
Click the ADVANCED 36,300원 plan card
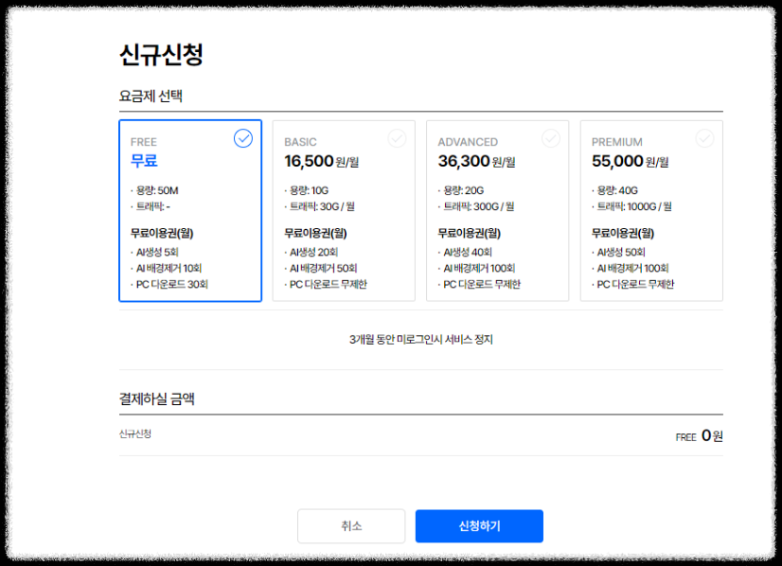click(497, 213)
